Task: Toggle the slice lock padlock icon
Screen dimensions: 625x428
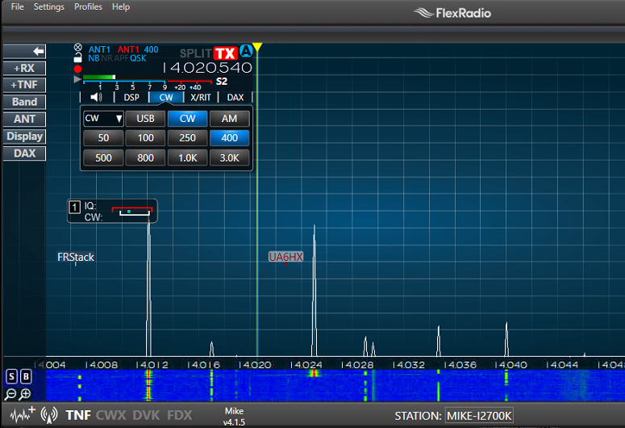Action: click(x=77, y=58)
